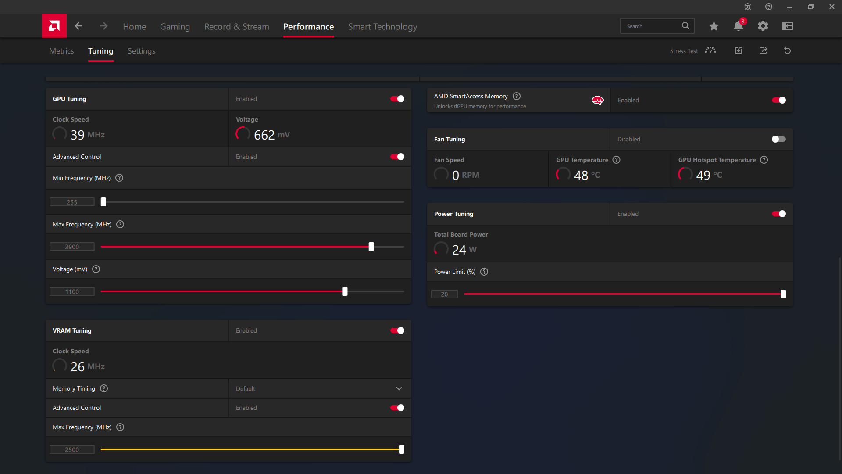Viewport: 842px width, 474px height.
Task: Click help icon next to GPU Max Frequency
Action: coord(120,224)
